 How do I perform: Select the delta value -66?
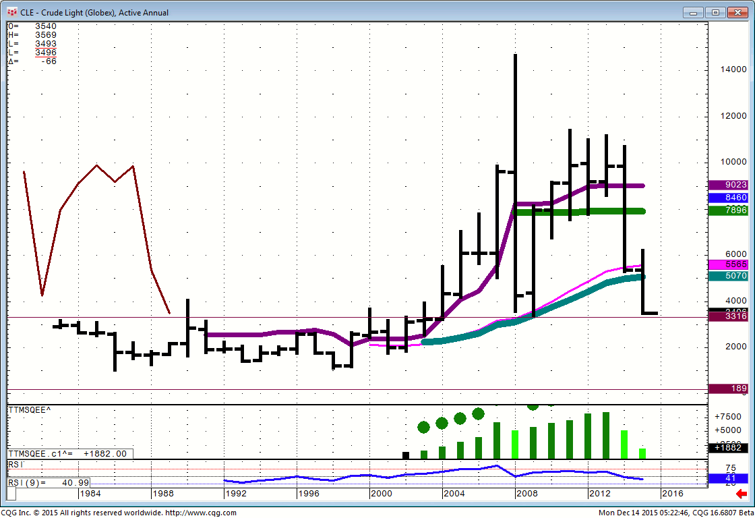pyautogui.click(x=49, y=61)
